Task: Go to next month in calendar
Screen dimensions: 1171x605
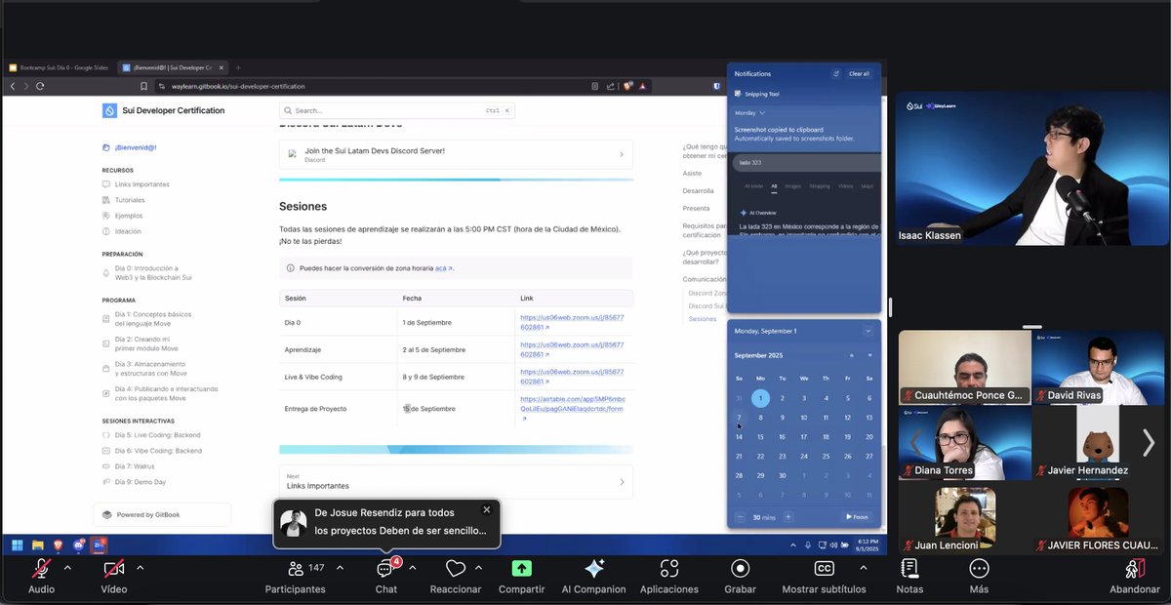Action: [x=869, y=355]
